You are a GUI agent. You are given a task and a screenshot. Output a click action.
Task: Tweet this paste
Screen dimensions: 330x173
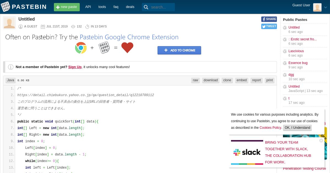click(x=269, y=26)
